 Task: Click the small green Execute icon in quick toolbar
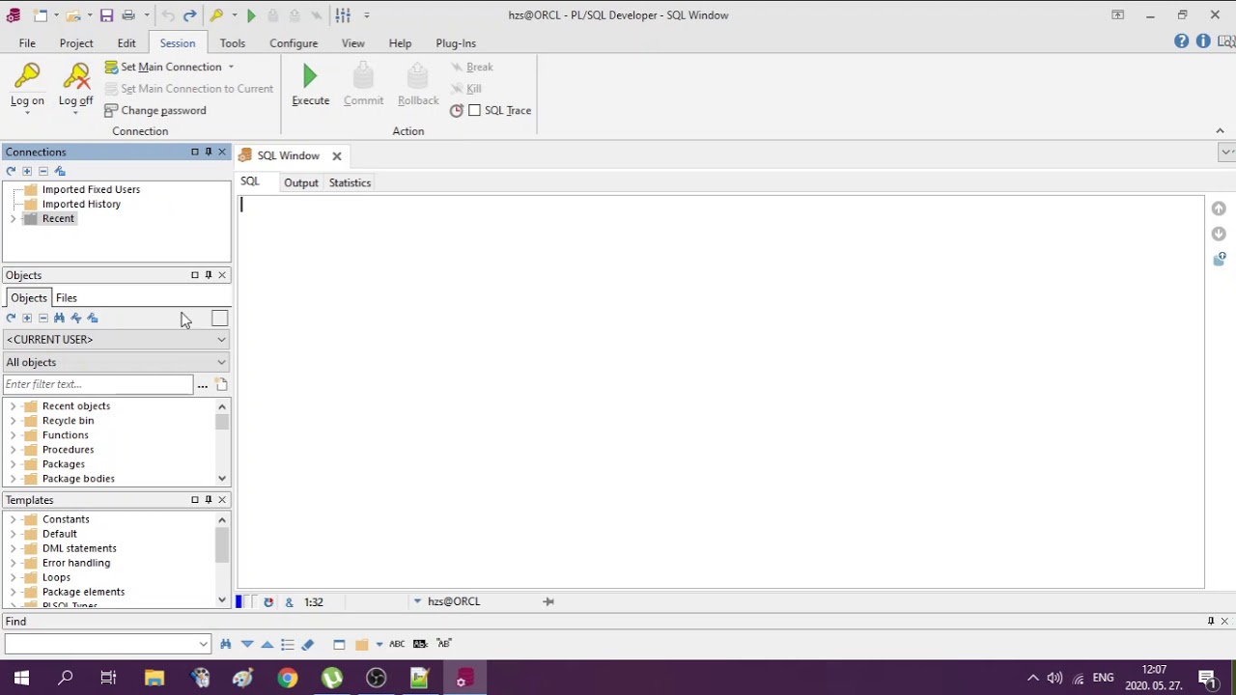coord(251,15)
